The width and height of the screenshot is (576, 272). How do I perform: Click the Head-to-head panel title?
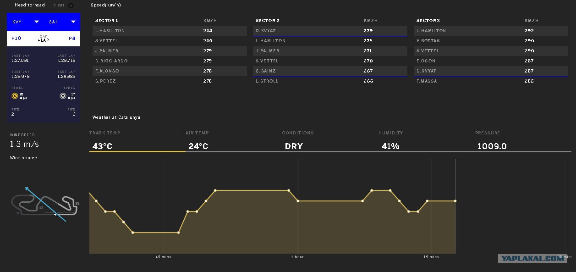point(30,5)
